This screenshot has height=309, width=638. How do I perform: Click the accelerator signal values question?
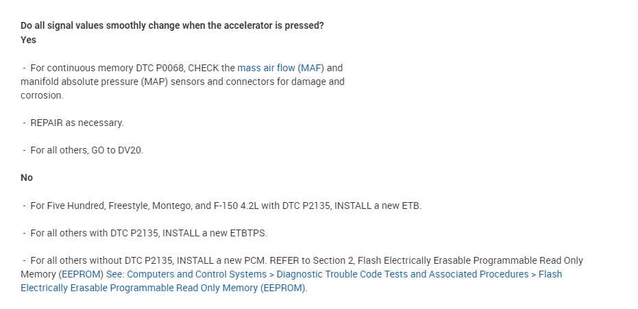(172, 25)
